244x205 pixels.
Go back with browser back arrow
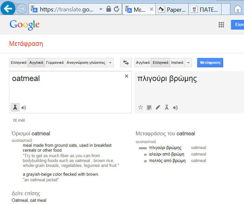pos(8,8)
